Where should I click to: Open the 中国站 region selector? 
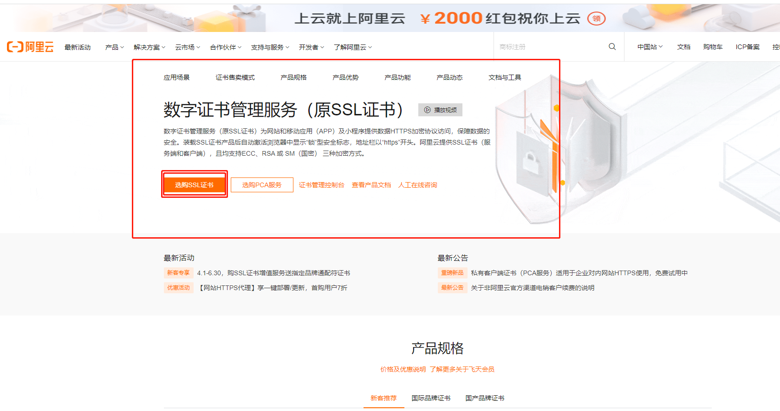650,47
